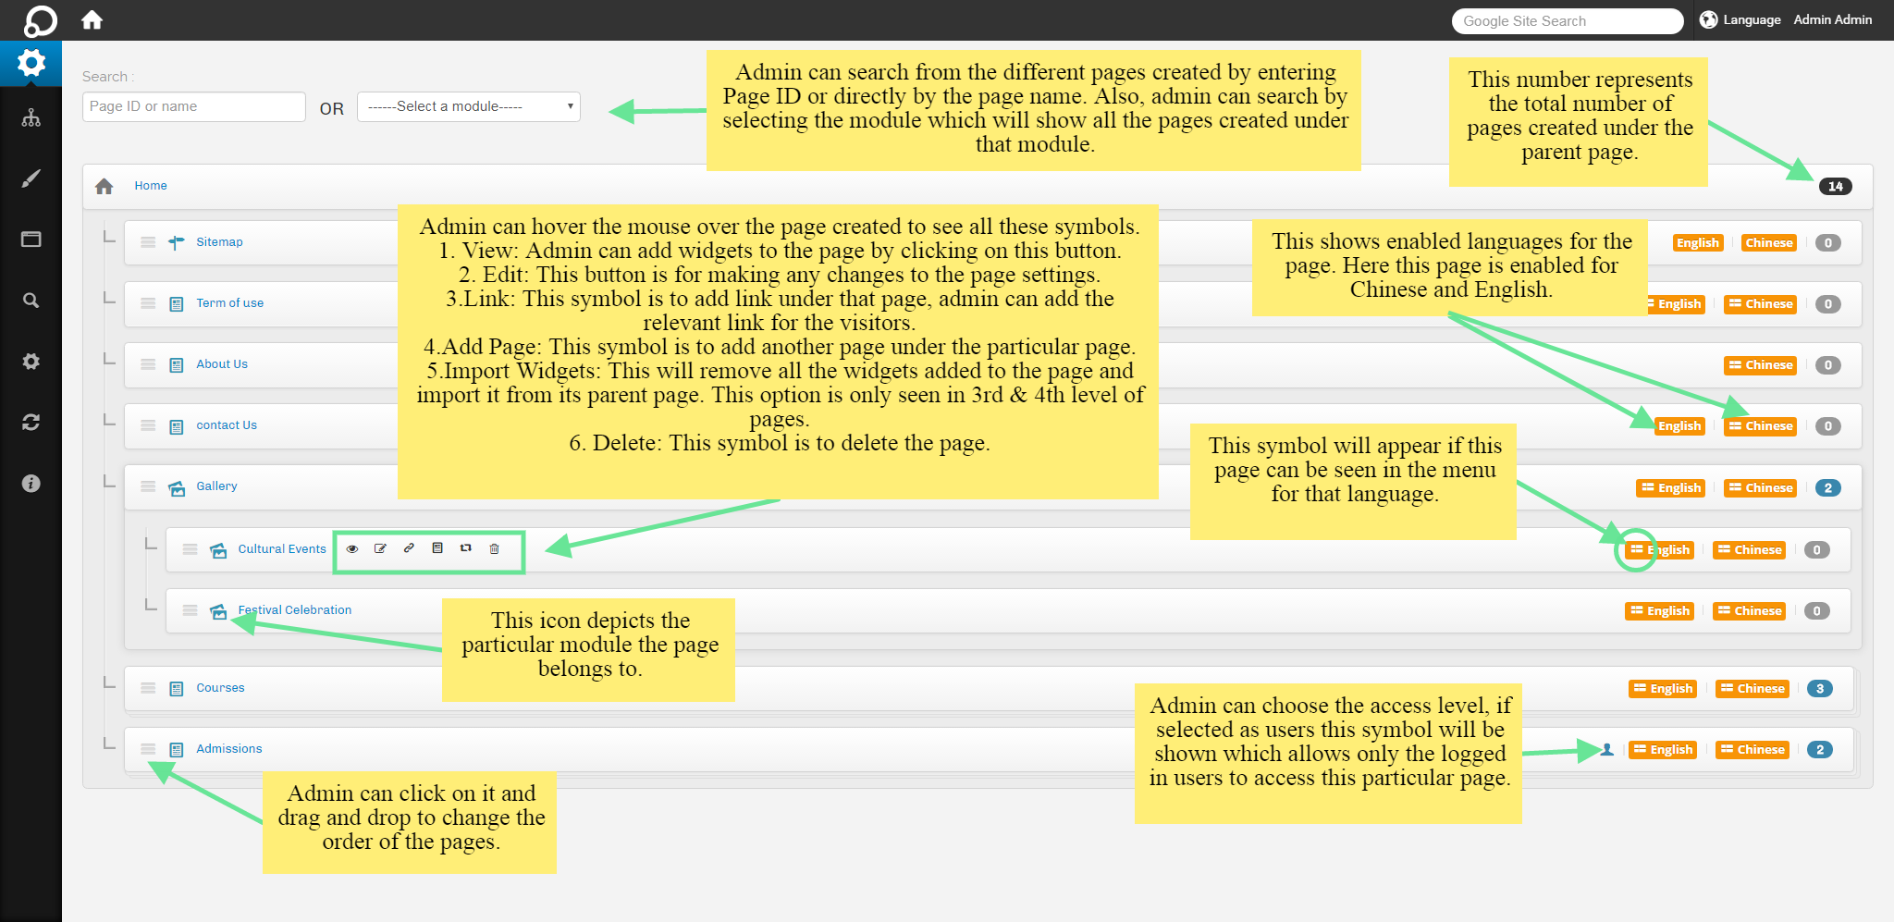
Task: Click the Page ID or name search field
Action: tap(193, 106)
